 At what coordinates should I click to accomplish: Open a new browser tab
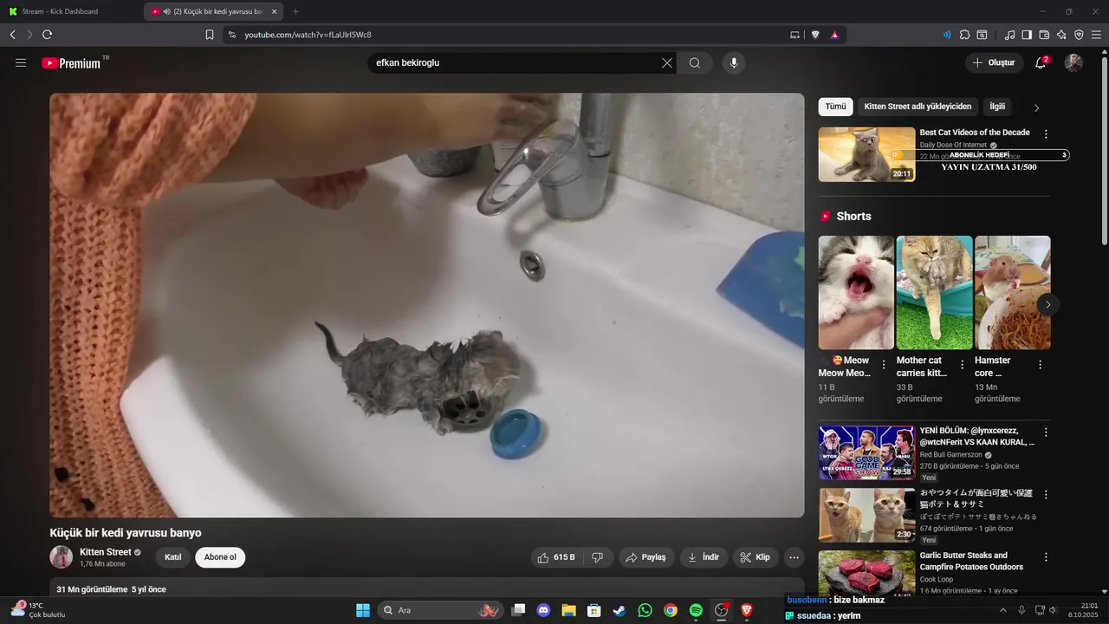[x=295, y=11]
